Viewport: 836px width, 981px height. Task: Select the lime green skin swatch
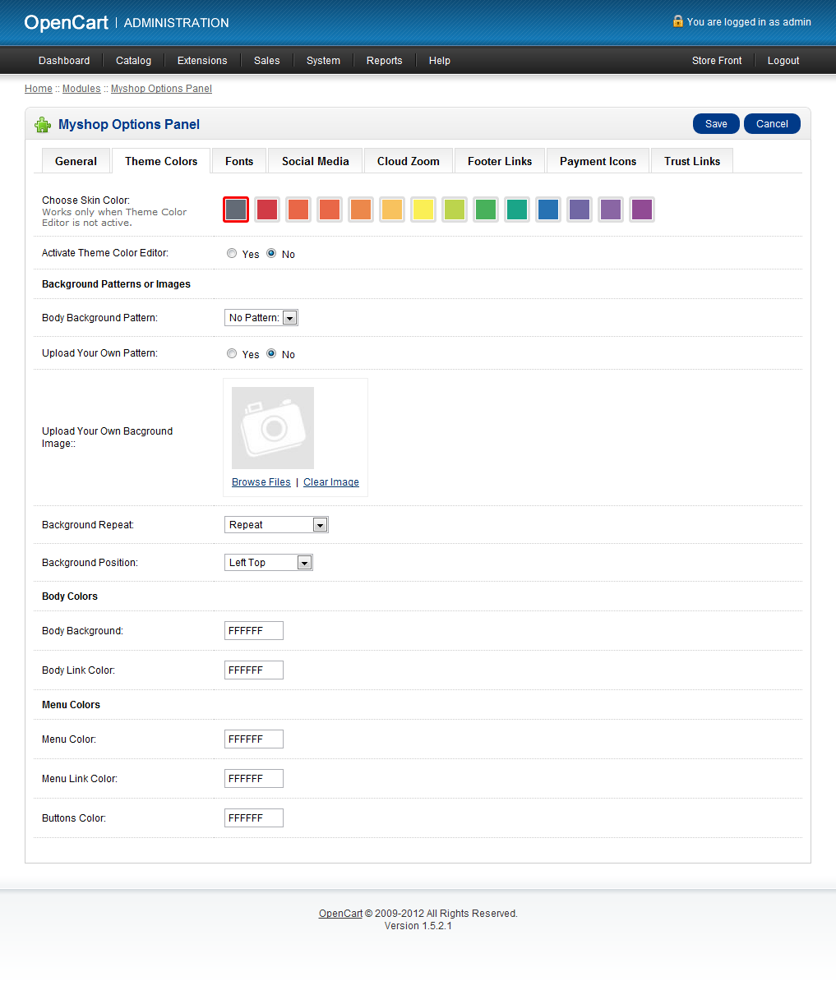455,210
